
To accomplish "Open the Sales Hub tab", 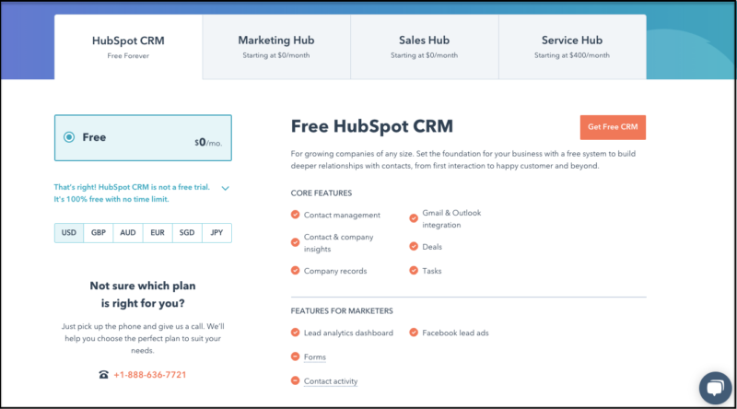I will [425, 47].
